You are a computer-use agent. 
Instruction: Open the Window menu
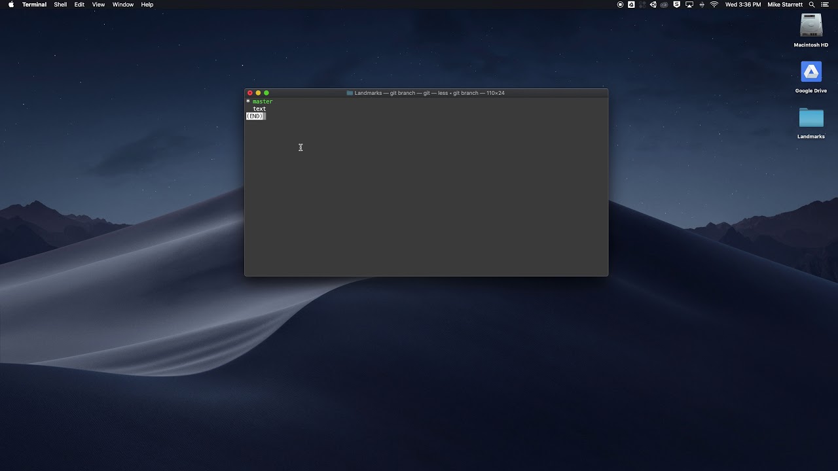pyautogui.click(x=122, y=5)
